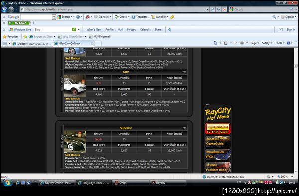
Task: Open the Favorites star button
Action: 11,36
